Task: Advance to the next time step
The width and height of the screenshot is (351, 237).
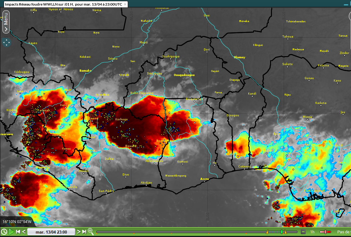Action: coord(78,232)
